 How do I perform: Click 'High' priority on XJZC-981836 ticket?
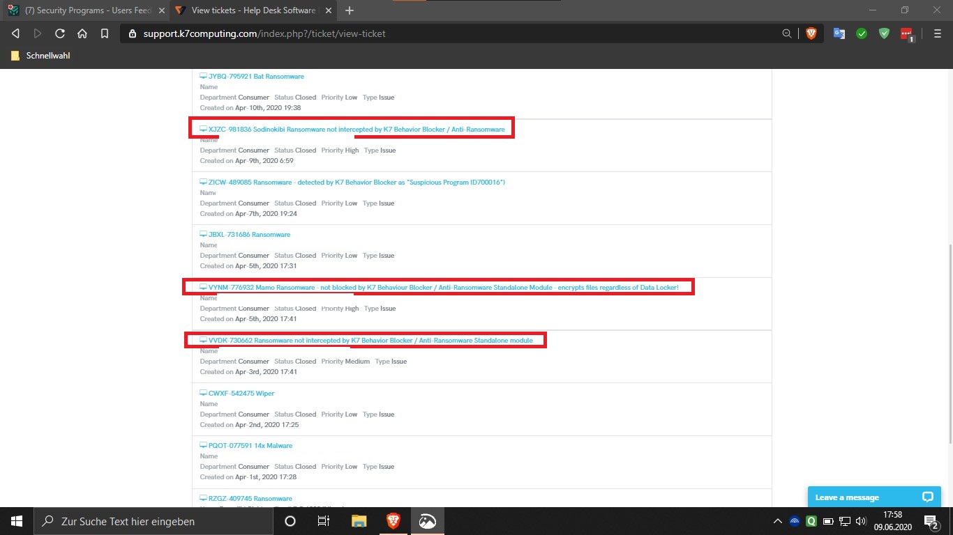coord(352,150)
